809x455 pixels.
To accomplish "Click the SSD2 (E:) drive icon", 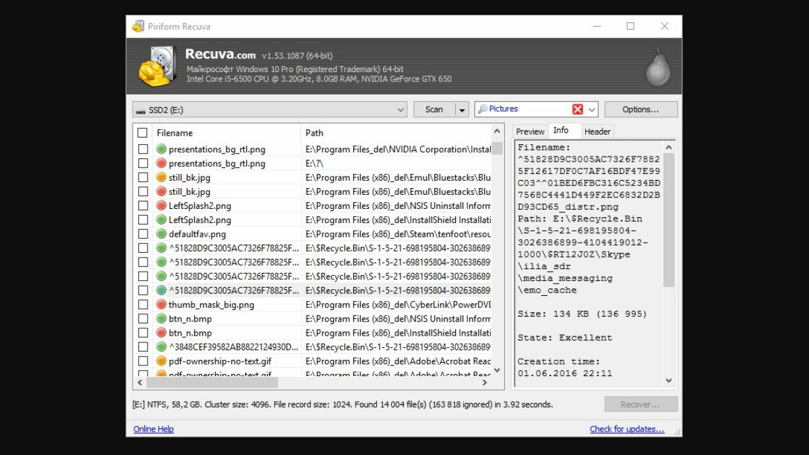I will tap(140, 110).
